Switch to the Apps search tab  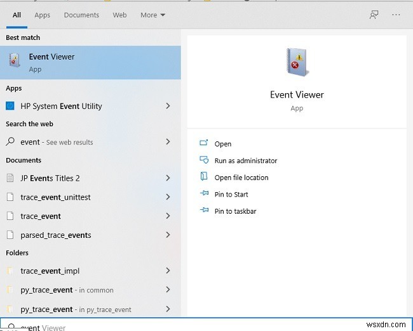[x=42, y=15]
